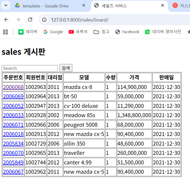The width and height of the screenshot is (190, 179).
Task: Click member number cell 1002744
Action: tap(36, 162)
